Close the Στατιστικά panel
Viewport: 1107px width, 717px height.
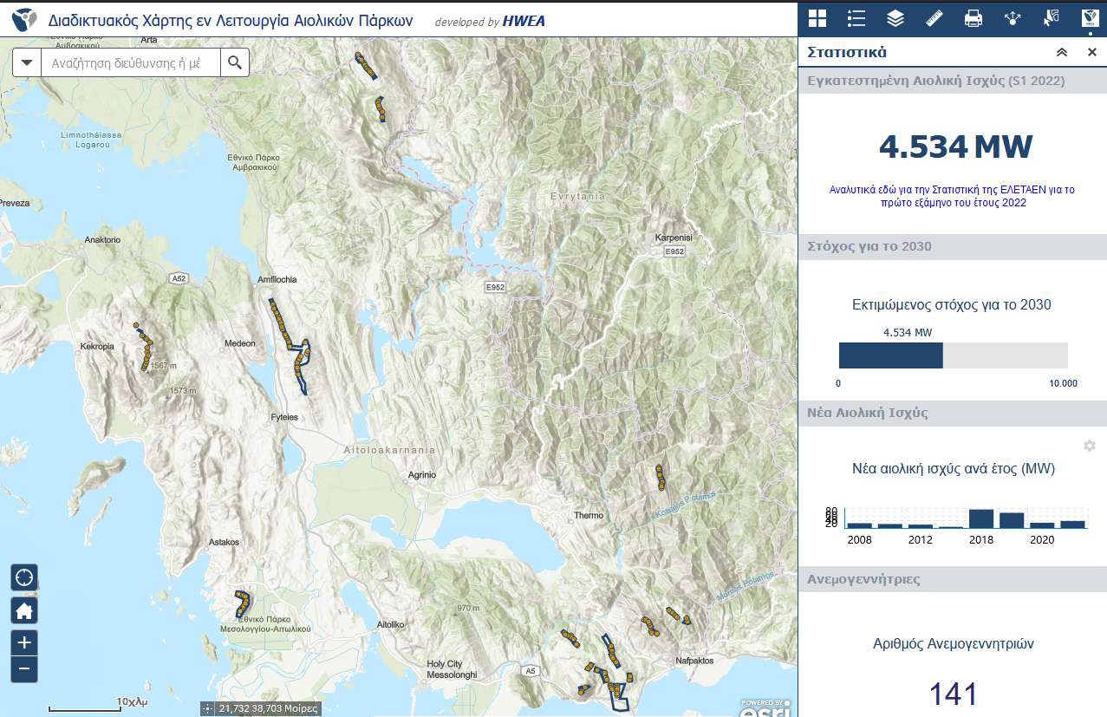click(1092, 53)
